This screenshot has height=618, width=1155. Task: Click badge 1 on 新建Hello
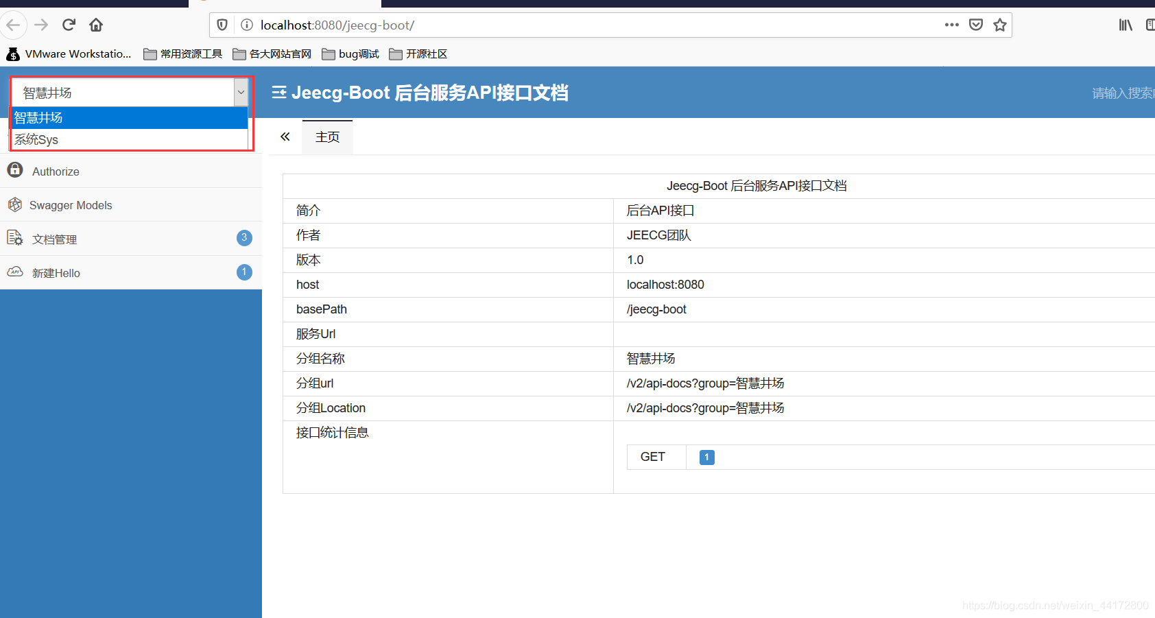(x=244, y=272)
